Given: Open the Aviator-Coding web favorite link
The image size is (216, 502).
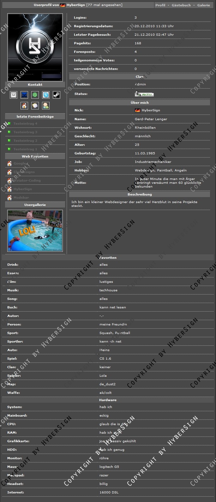Looking at the screenshot, I should coord(27,180).
